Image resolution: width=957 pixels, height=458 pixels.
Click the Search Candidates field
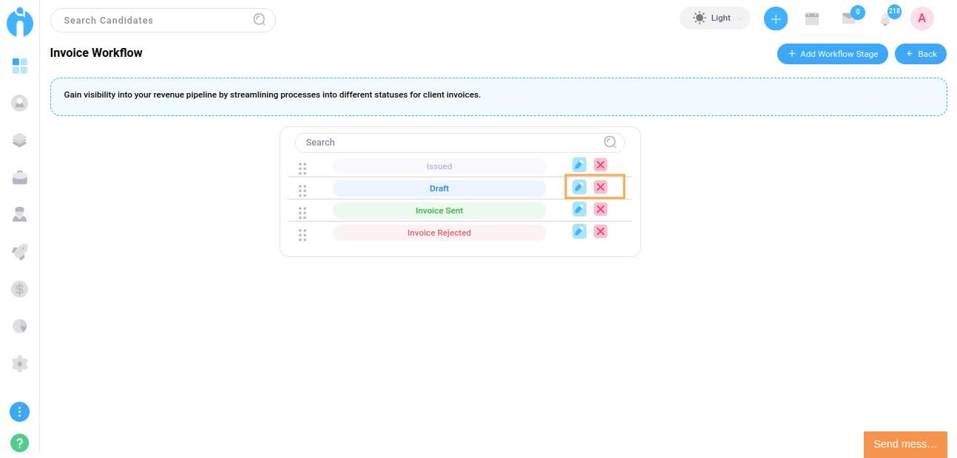[x=155, y=21]
